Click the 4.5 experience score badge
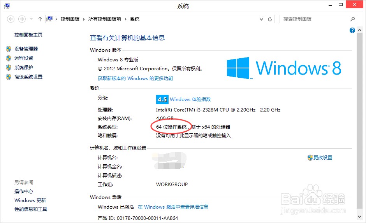Screen dimensions: 366x223 pos(162,99)
